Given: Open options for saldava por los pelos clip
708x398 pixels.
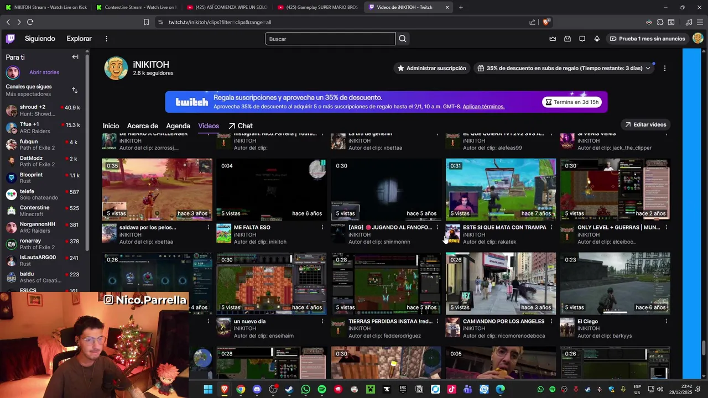Looking at the screenshot, I should point(208,227).
